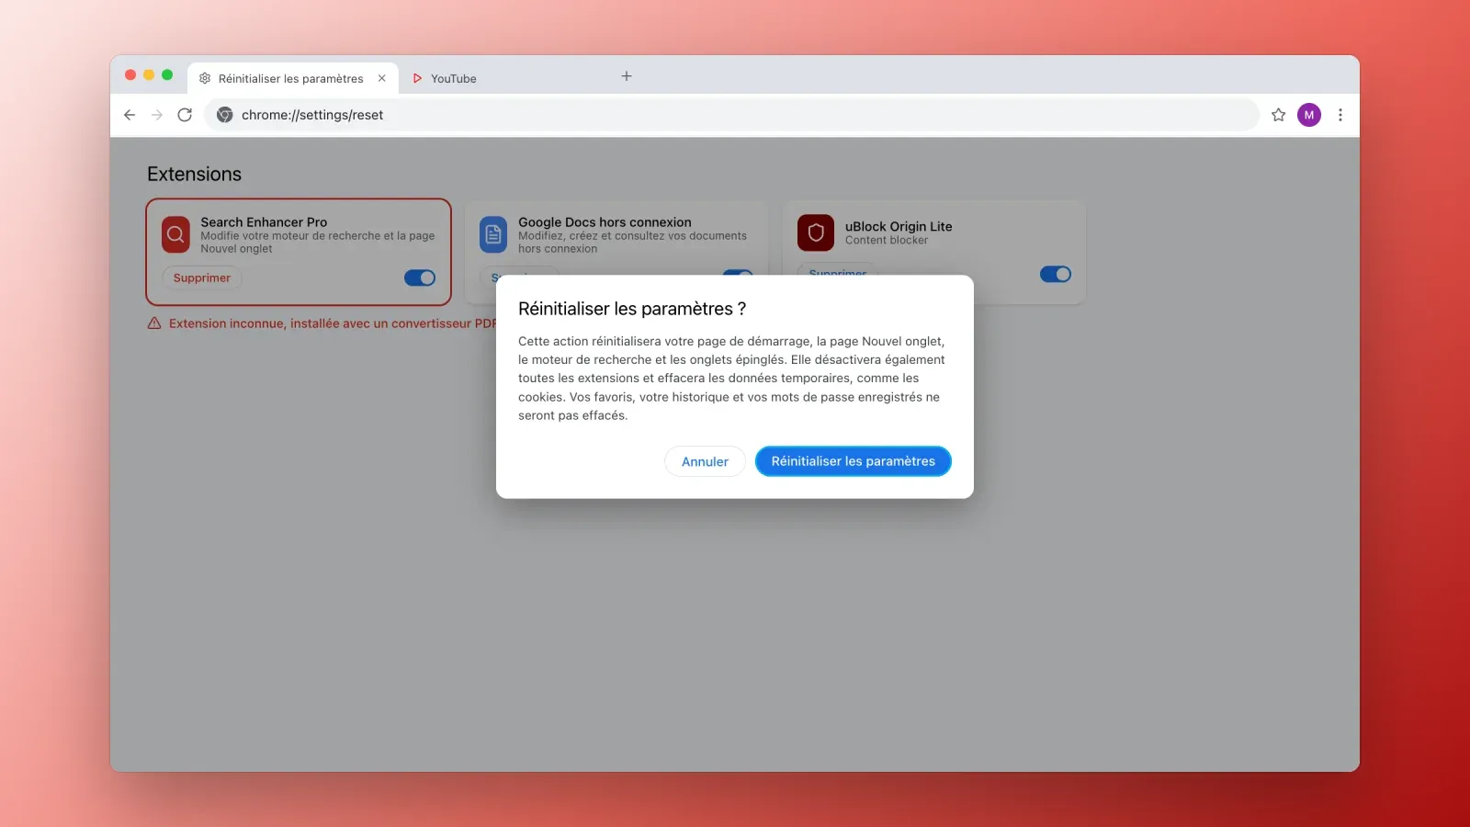Screen dimensions: 1470x827
Task: Remove Search Enhancer Pro via Supprimer
Action: click(202, 278)
